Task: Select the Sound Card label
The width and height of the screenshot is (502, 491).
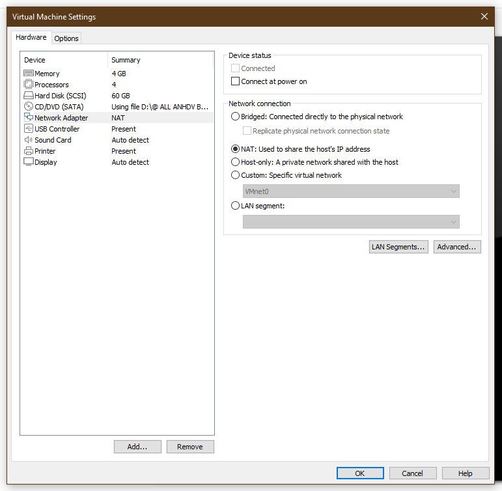Action: coord(53,140)
